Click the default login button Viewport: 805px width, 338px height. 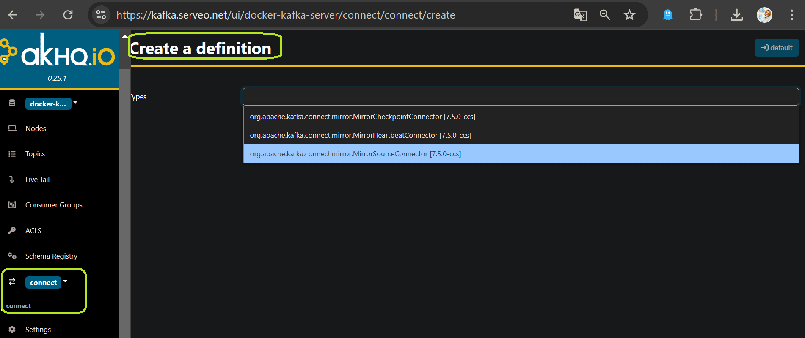click(x=777, y=48)
